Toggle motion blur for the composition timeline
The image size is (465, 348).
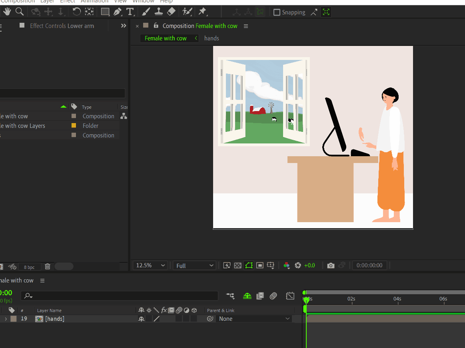(x=273, y=296)
